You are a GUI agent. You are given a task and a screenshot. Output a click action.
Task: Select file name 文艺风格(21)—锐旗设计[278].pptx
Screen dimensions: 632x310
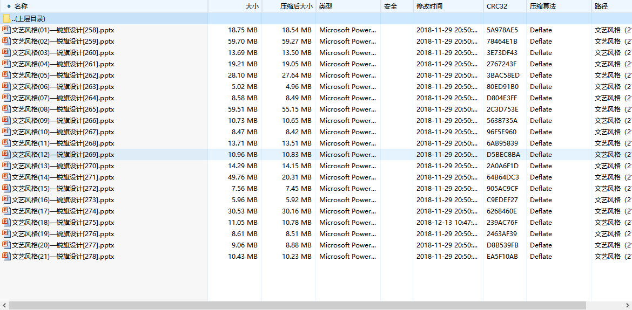63,256
